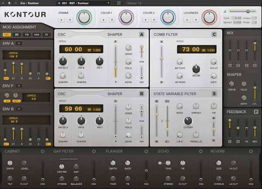The height and width of the screenshot is (189, 262).
Task: Click the Color 1 play arrow button
Action: click(103, 20)
